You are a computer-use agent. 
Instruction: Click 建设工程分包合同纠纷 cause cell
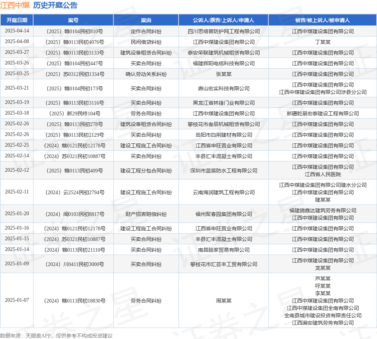pos(146,171)
